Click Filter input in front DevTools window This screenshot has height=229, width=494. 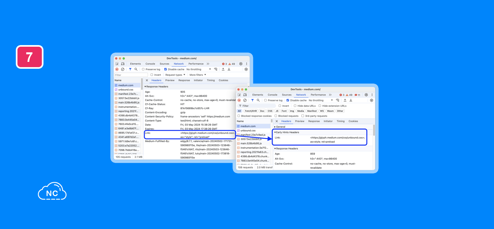[x=256, y=106]
